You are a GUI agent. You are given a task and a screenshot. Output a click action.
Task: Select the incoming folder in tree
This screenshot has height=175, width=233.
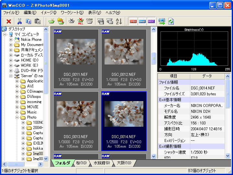click(34, 102)
